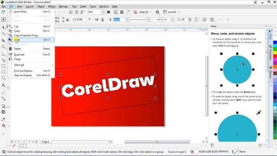
Task: Click Hints back arrow button
Action: (260, 145)
